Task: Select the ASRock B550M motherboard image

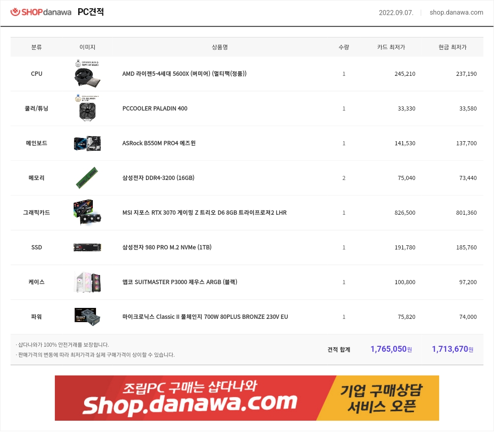Action: (x=87, y=143)
